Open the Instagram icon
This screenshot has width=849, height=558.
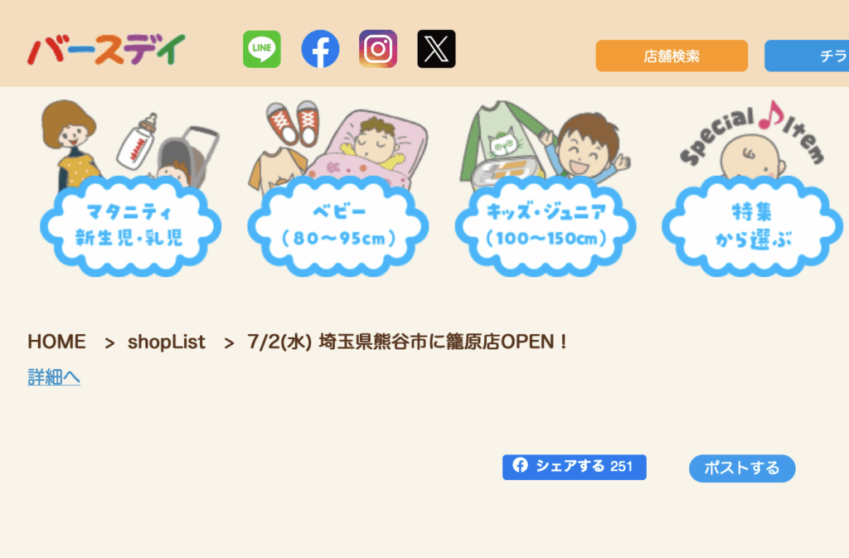click(x=378, y=49)
